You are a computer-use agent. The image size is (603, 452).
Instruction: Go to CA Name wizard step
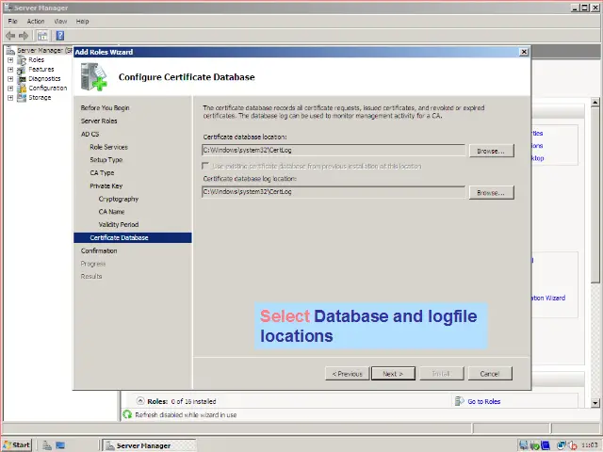tap(111, 212)
